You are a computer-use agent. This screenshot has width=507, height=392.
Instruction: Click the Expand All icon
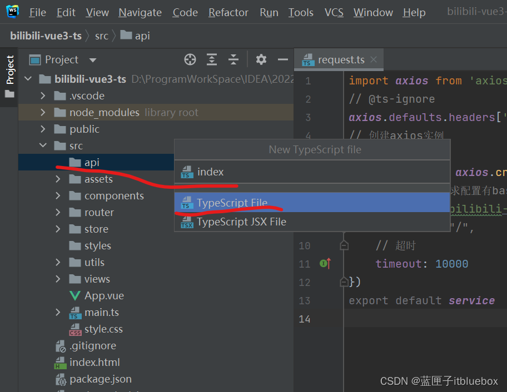click(211, 59)
